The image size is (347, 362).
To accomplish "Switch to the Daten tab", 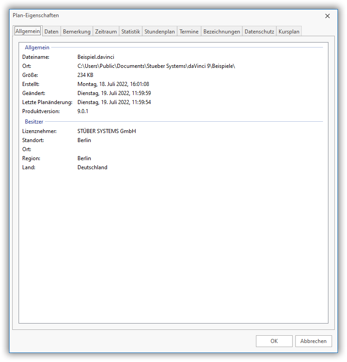I will click(51, 32).
